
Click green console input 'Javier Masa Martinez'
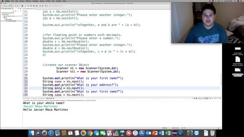pyautogui.click(x=40, y=107)
